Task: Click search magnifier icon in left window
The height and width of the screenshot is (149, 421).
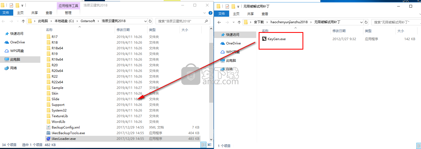Action: pyautogui.click(x=206, y=21)
